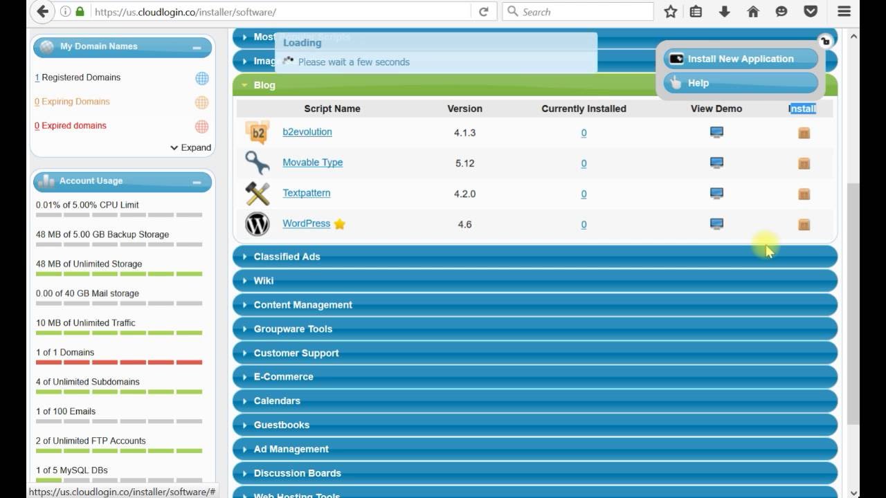
Task: Collapse the Account Usage panel
Action: 197,182
